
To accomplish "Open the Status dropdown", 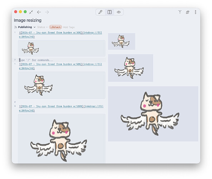I will [x=42, y=27].
